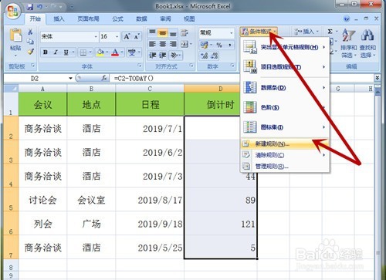Open Data Bars submenu

(285, 88)
